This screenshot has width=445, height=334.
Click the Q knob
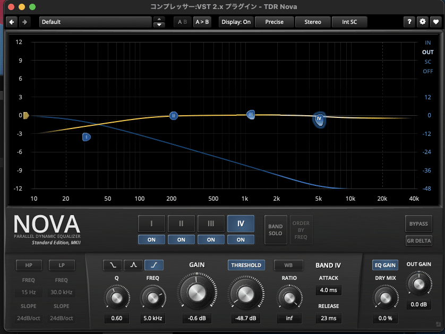pos(117,298)
